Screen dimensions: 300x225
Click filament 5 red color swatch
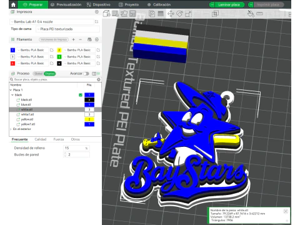tap(12, 63)
